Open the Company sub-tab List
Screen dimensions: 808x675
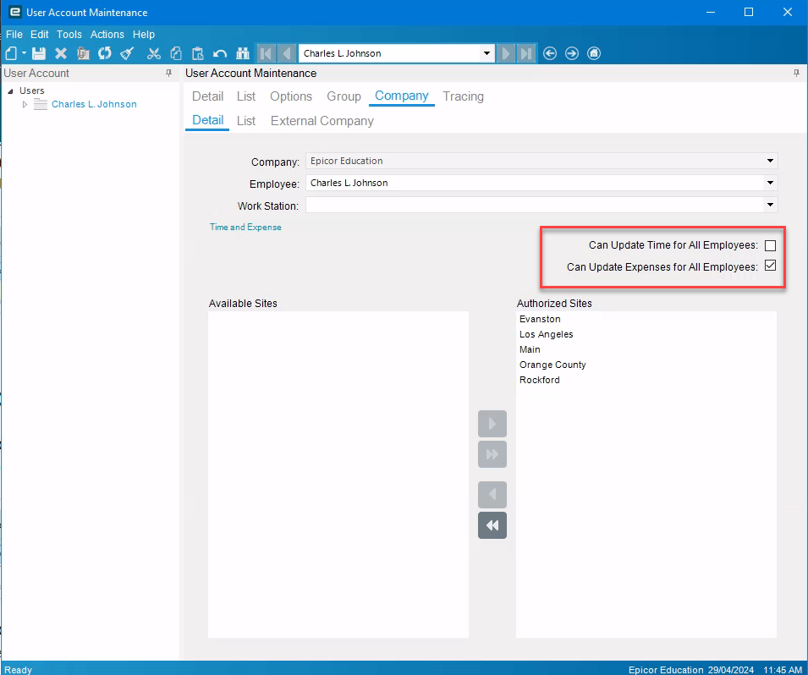(x=246, y=121)
